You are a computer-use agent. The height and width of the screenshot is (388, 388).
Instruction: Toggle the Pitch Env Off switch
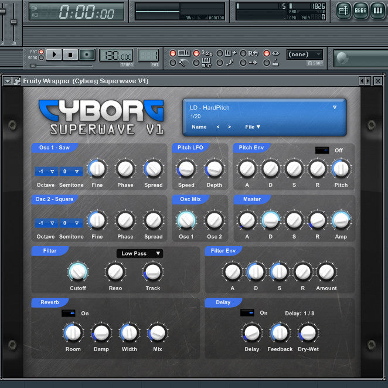pyautogui.click(x=322, y=150)
